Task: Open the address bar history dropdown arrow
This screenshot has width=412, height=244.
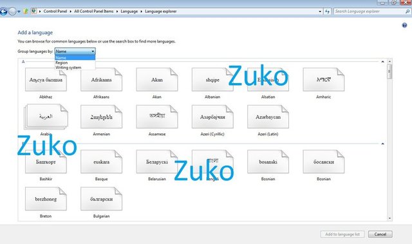Action: pyautogui.click(x=320, y=12)
